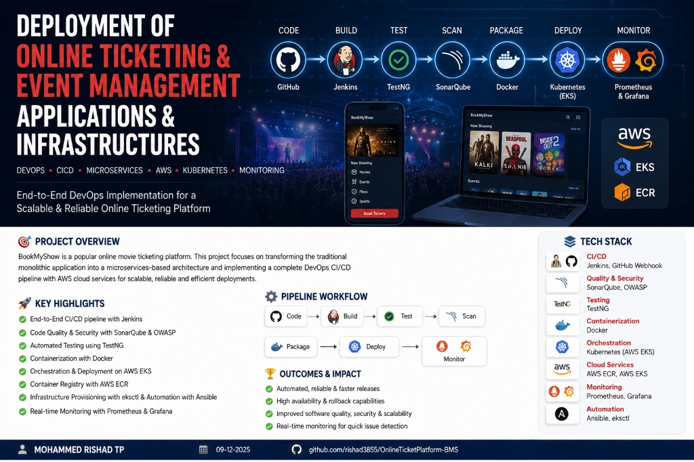The image size is (694, 462).
Task: Click the calendar icon in the footer
Action: tap(203, 450)
